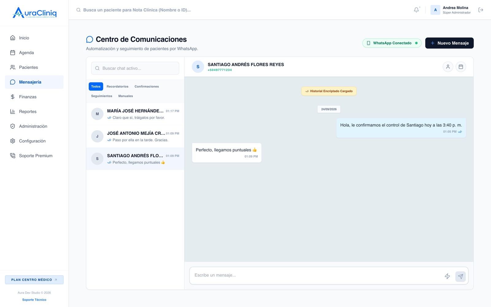
Task: Click phone number +50497771234
Action: [x=220, y=70]
